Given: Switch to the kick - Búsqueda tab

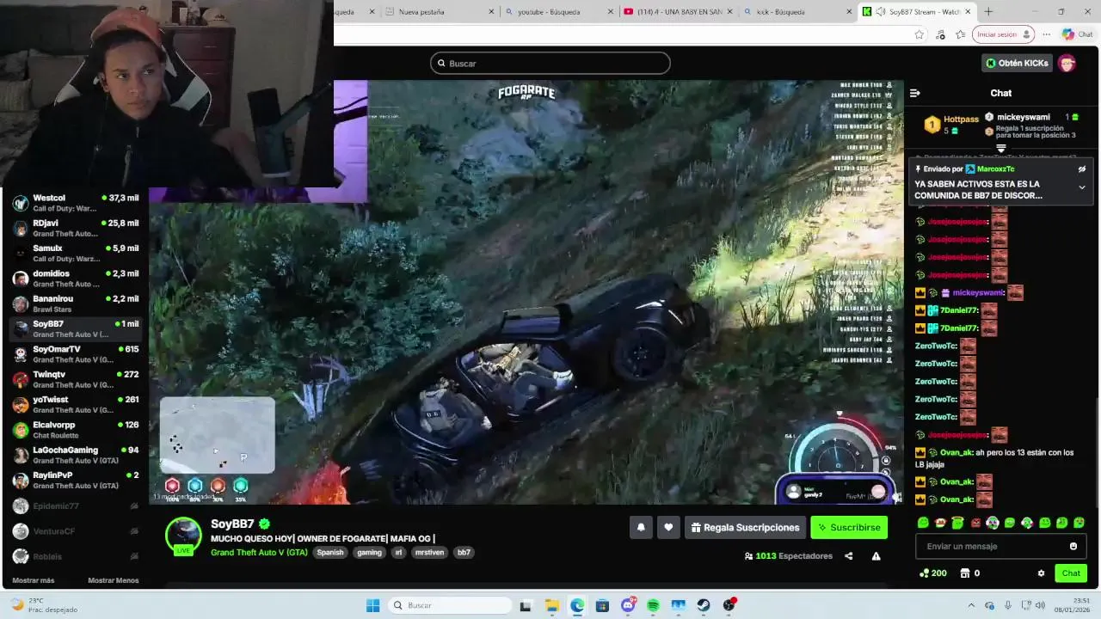Looking at the screenshot, I should pos(797,11).
